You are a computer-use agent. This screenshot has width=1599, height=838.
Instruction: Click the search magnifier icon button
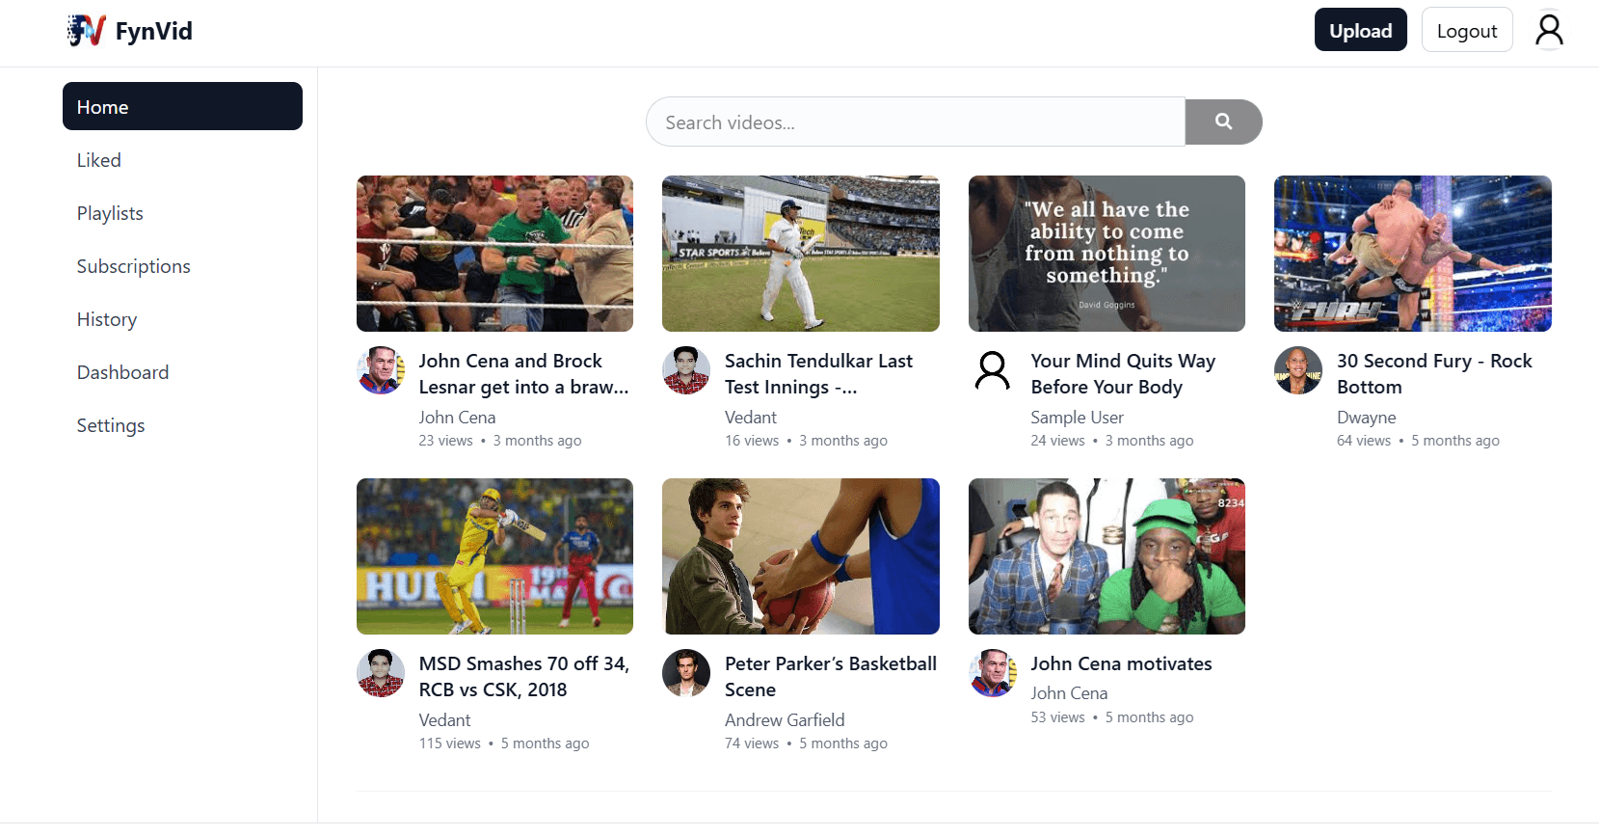point(1223,122)
